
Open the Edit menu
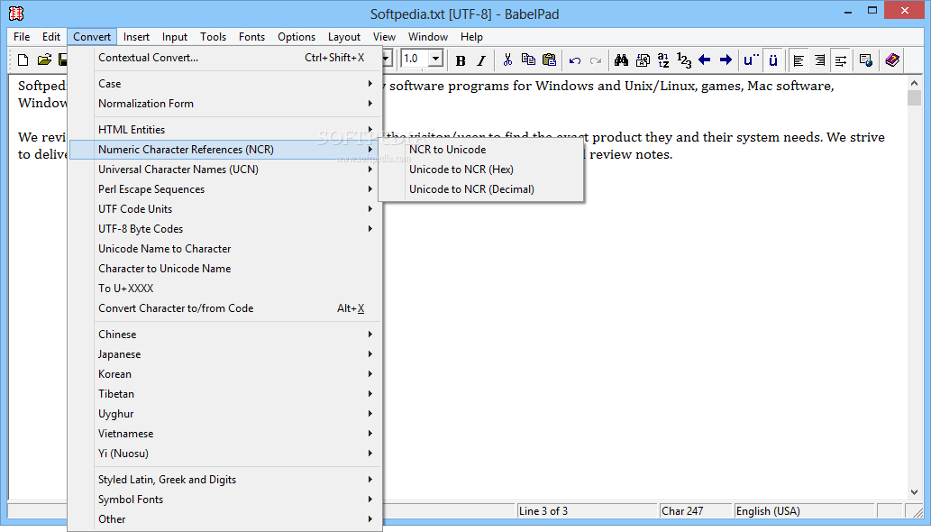point(51,37)
